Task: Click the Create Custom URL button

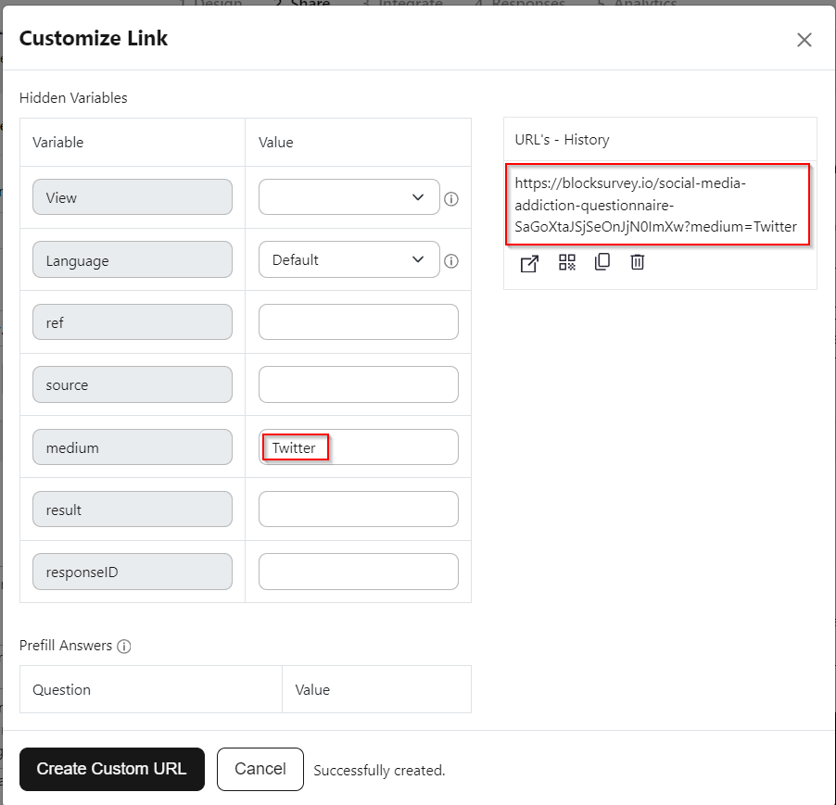Action: [112, 769]
